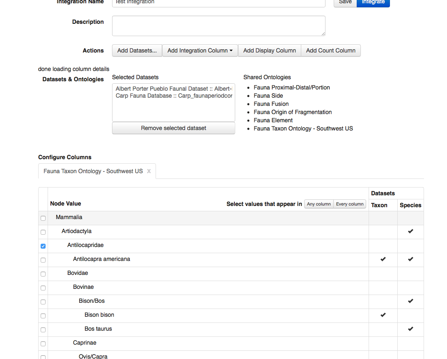Click Fauna Fusion ontology entry
The width and height of the screenshot is (447, 359).
[x=271, y=104]
